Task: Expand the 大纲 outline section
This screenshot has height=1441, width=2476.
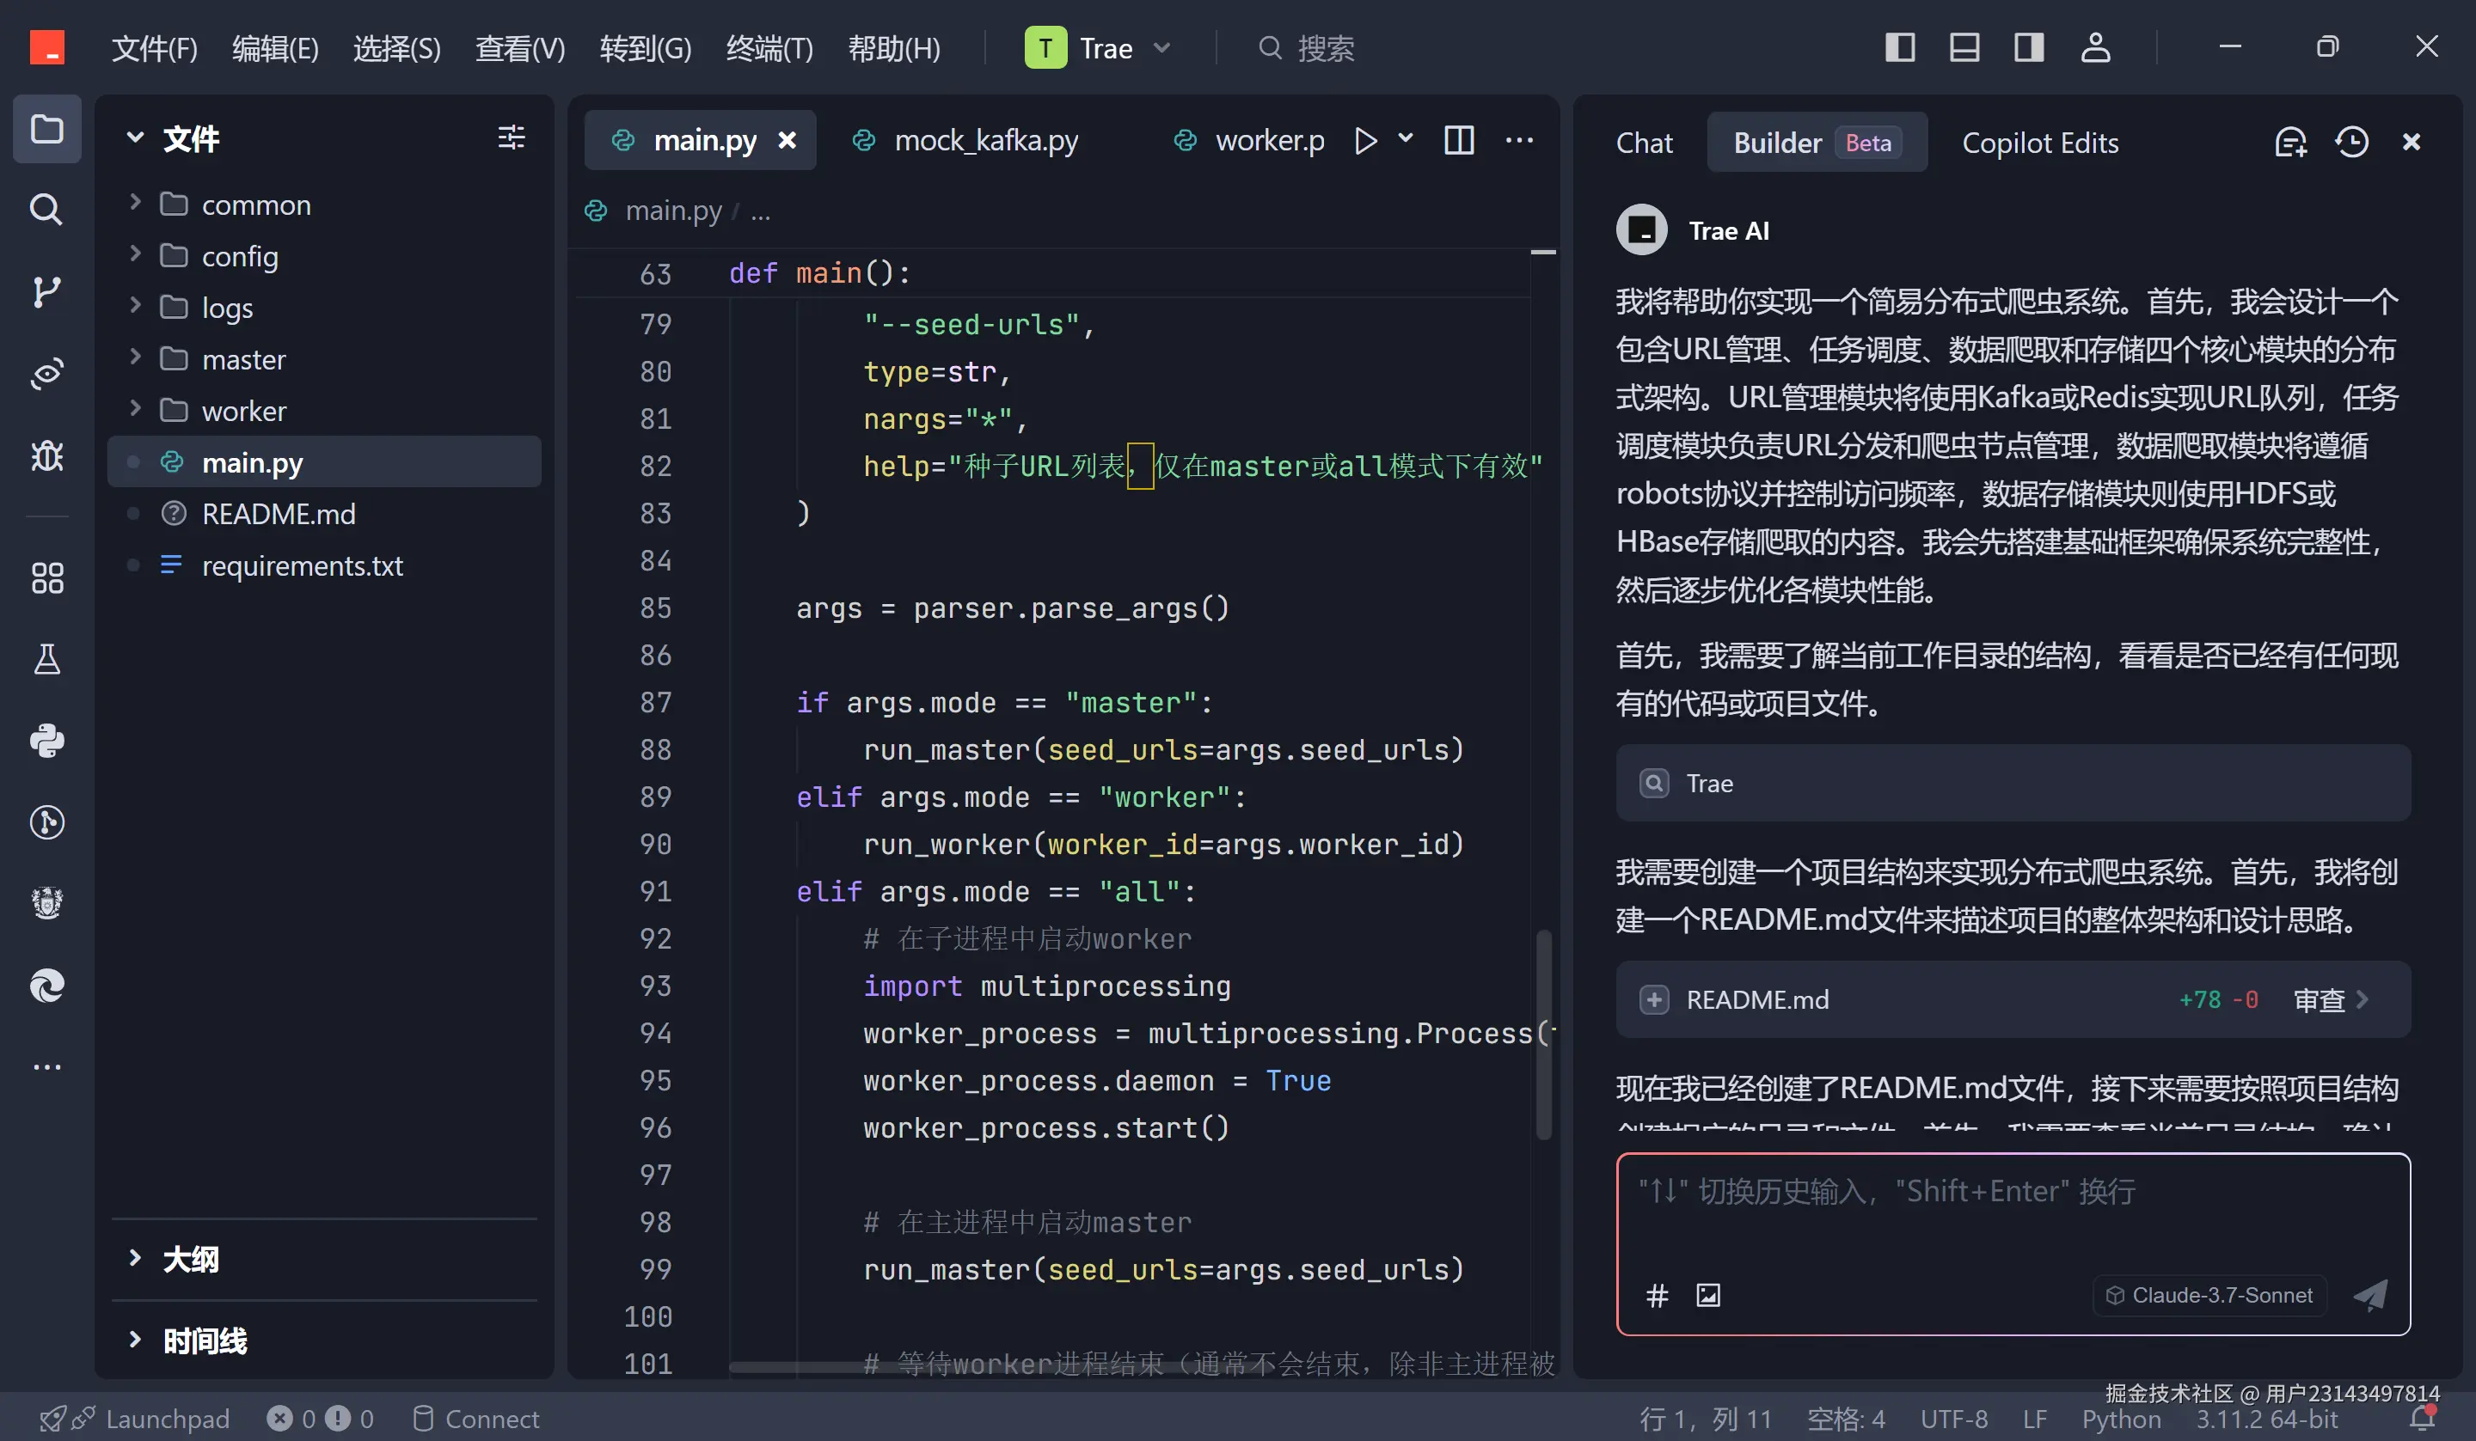Action: [191, 1258]
